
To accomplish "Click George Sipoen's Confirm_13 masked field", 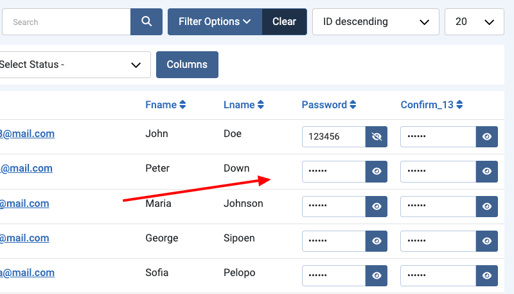I will pyautogui.click(x=438, y=241).
